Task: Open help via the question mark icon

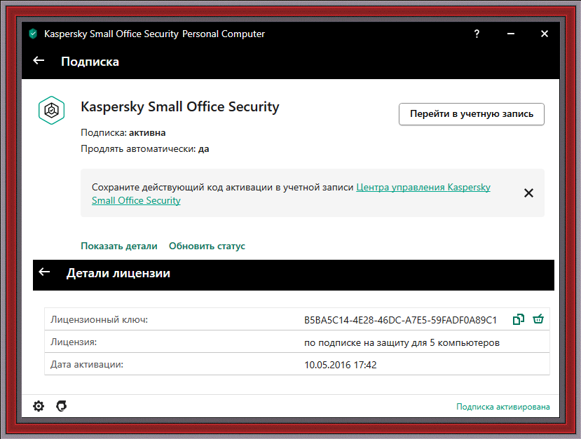Action: click(x=477, y=34)
